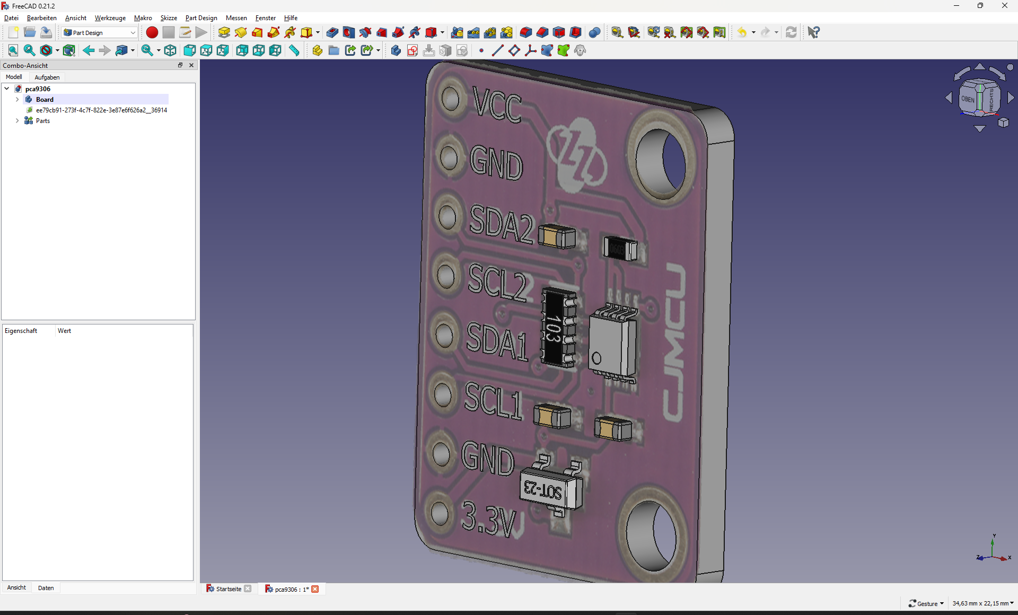Switch to the Aufgaben tab
The height and width of the screenshot is (615, 1018).
tap(47, 77)
